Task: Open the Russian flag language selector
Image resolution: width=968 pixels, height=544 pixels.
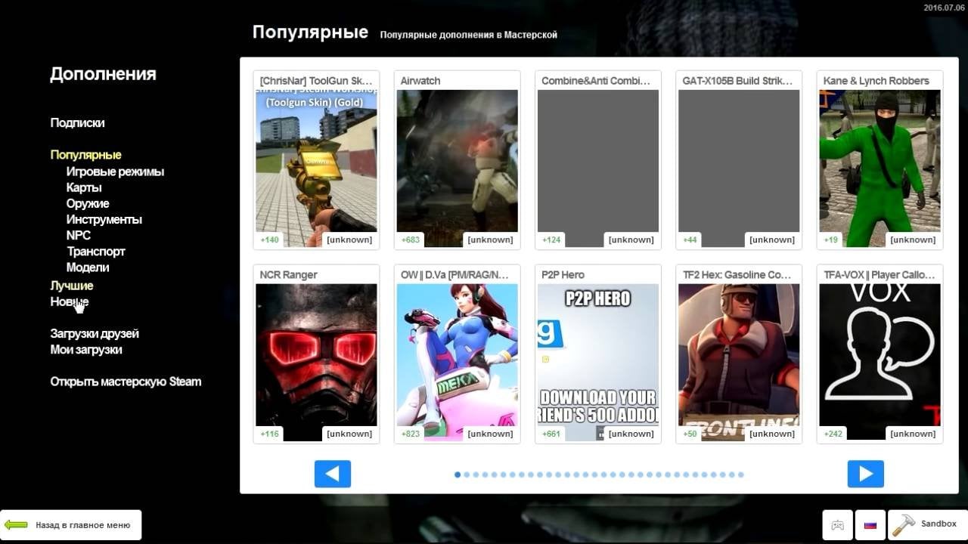Action: coord(870,524)
